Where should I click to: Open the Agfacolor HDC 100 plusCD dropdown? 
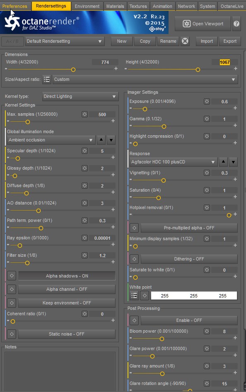(x=174, y=162)
